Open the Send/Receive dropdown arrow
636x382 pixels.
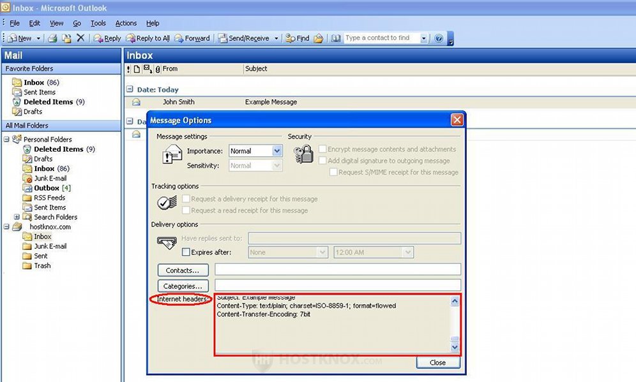click(x=276, y=38)
